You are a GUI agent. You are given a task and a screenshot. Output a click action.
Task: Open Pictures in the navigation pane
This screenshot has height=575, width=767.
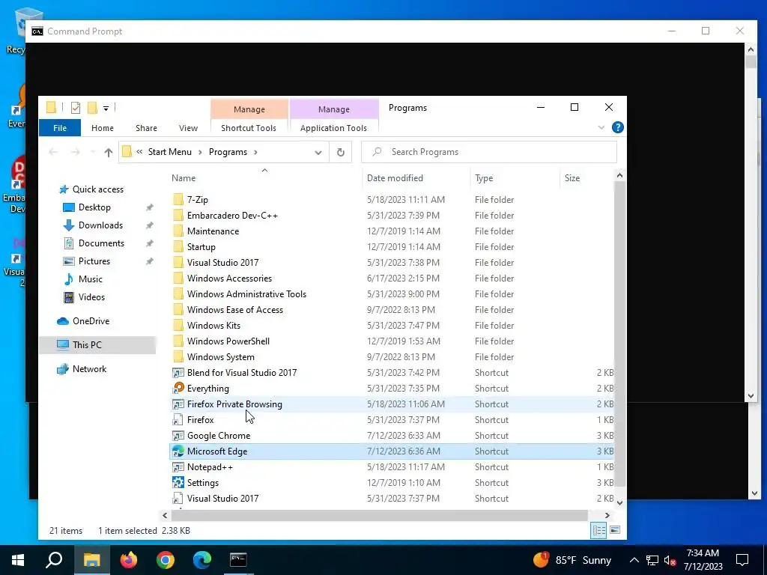pyautogui.click(x=94, y=261)
